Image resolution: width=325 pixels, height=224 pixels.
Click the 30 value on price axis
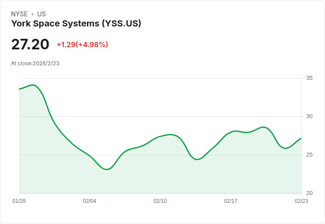[x=310, y=116]
